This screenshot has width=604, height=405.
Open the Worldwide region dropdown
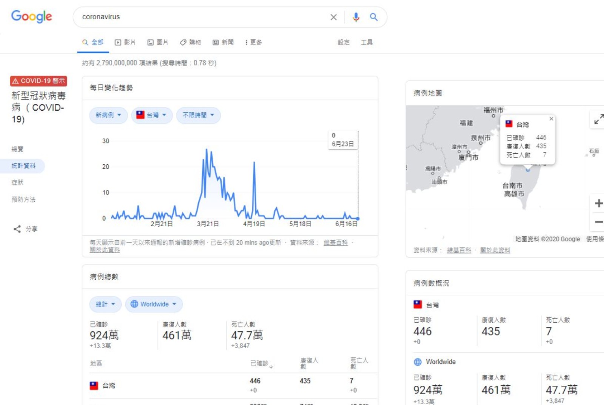pyautogui.click(x=154, y=304)
